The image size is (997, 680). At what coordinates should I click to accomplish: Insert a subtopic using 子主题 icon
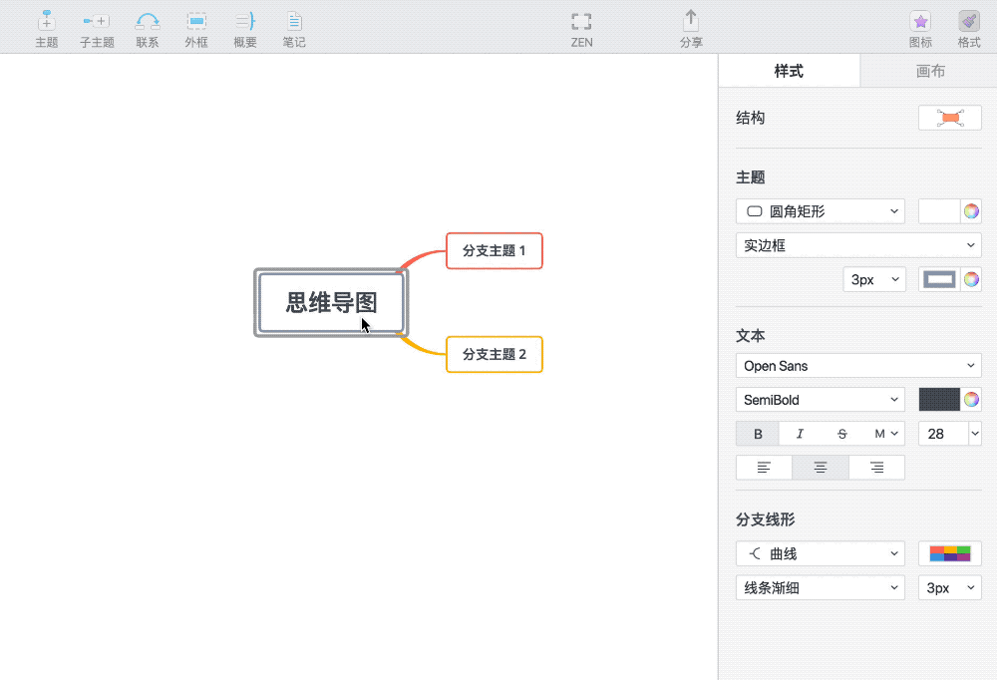pos(97,29)
